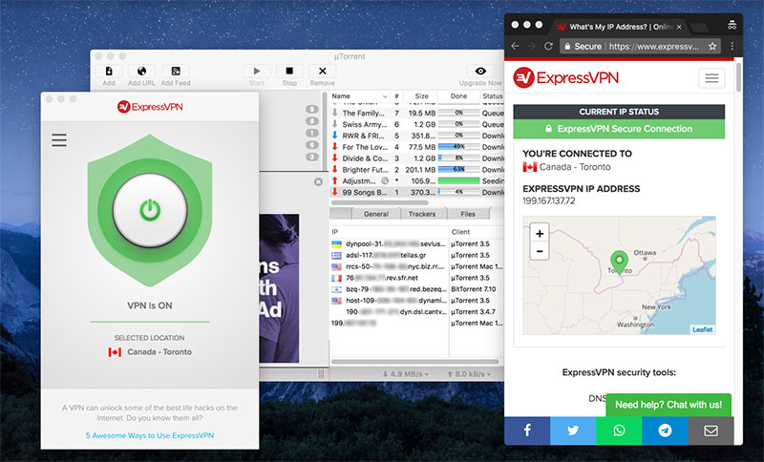Image resolution: width=764 pixels, height=462 pixels.
Task: Toggle the ExpressVPN power button off
Action: 150,210
